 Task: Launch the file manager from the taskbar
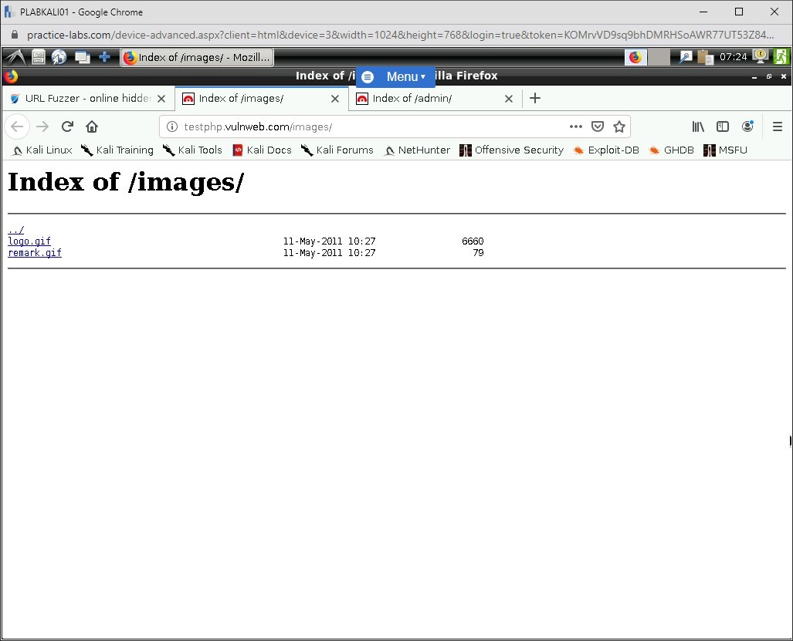coord(39,57)
